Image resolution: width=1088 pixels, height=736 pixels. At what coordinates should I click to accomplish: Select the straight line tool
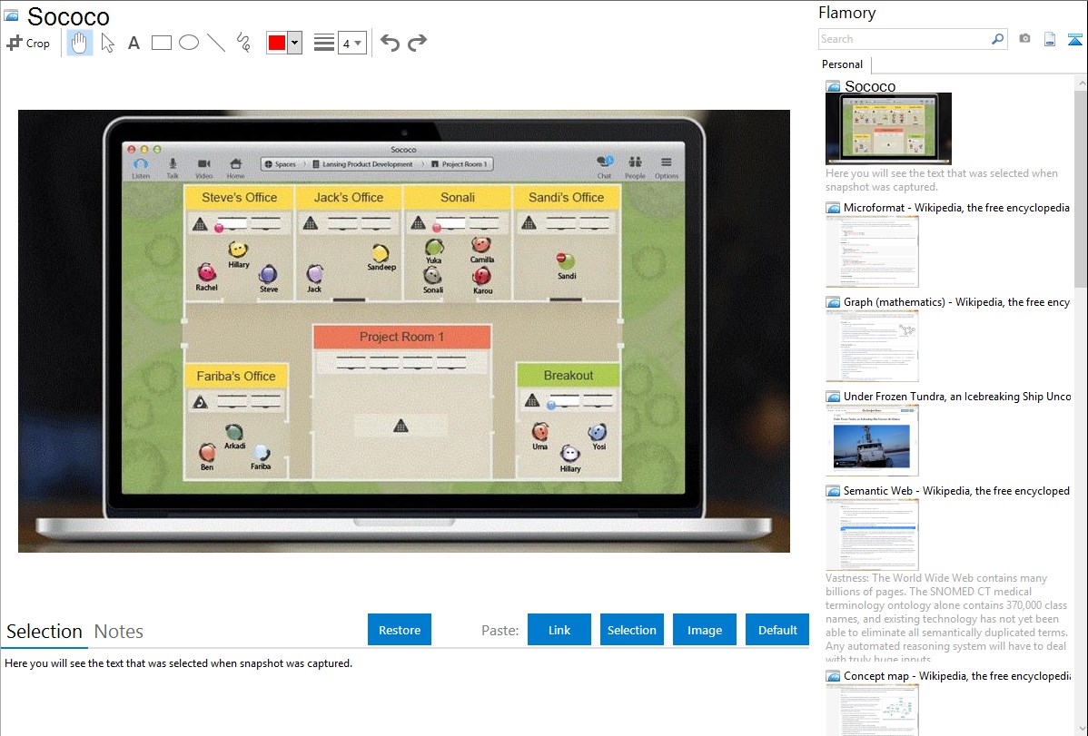click(216, 43)
